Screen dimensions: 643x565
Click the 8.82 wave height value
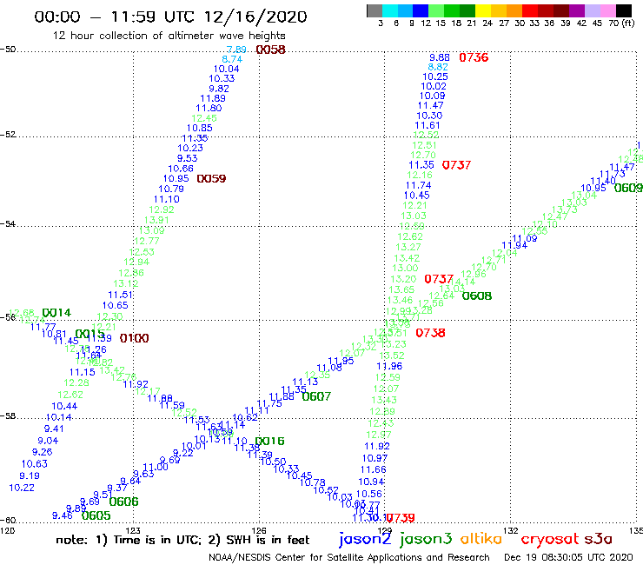tap(438, 67)
